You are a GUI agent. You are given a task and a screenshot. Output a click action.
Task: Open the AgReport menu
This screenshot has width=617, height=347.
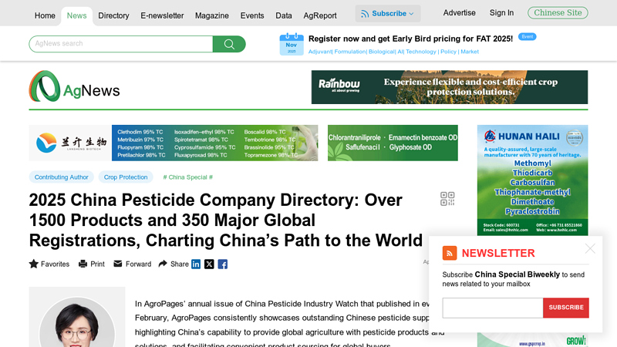320,15
